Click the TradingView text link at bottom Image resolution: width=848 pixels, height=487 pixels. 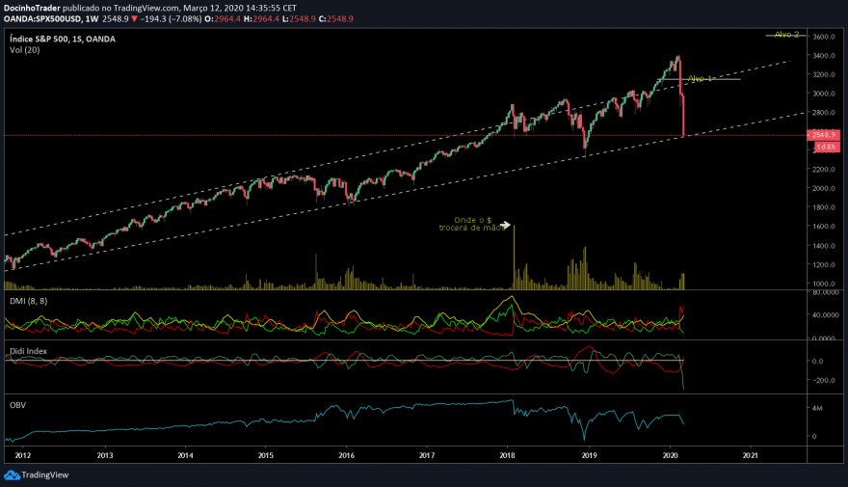pos(45,475)
